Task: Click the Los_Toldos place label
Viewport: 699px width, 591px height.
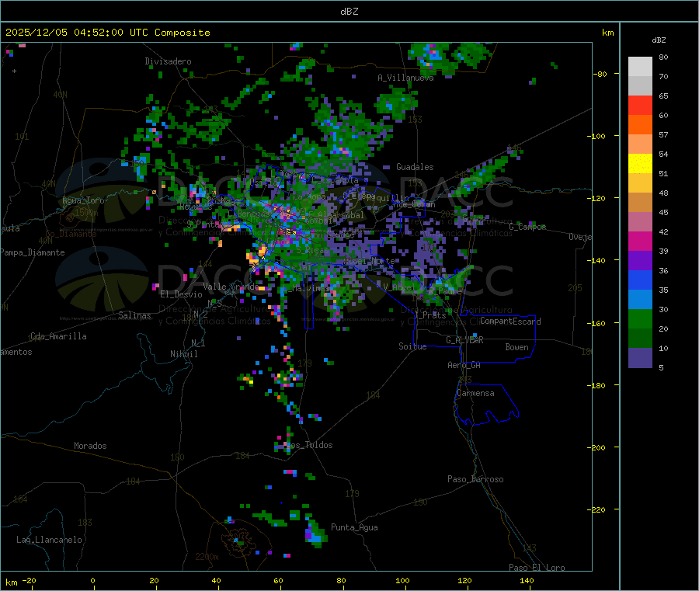Action: tap(309, 445)
